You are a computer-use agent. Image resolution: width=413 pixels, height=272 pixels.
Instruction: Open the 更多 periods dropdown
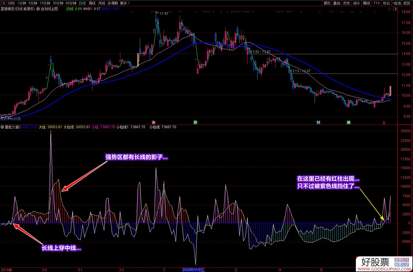point(125,3)
